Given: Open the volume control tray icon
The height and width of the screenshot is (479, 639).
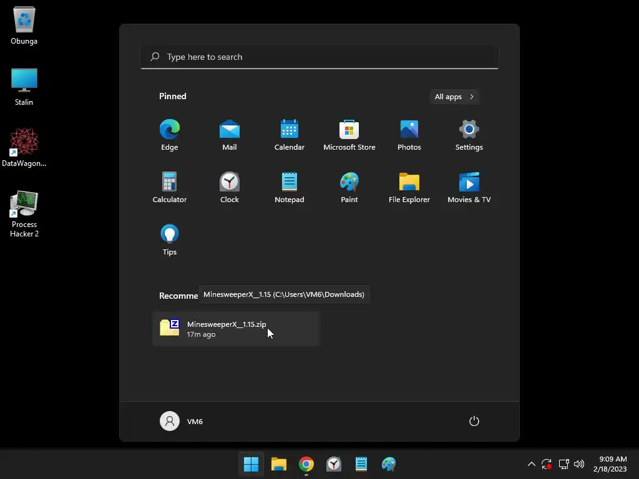Looking at the screenshot, I should pyautogui.click(x=578, y=464).
